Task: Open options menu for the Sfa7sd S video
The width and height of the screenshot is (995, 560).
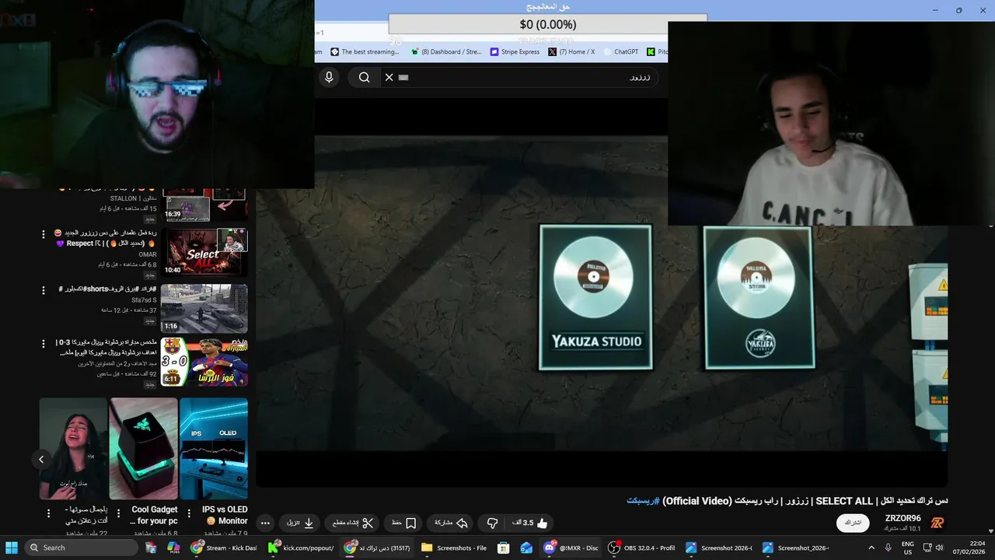Action: pos(44,290)
